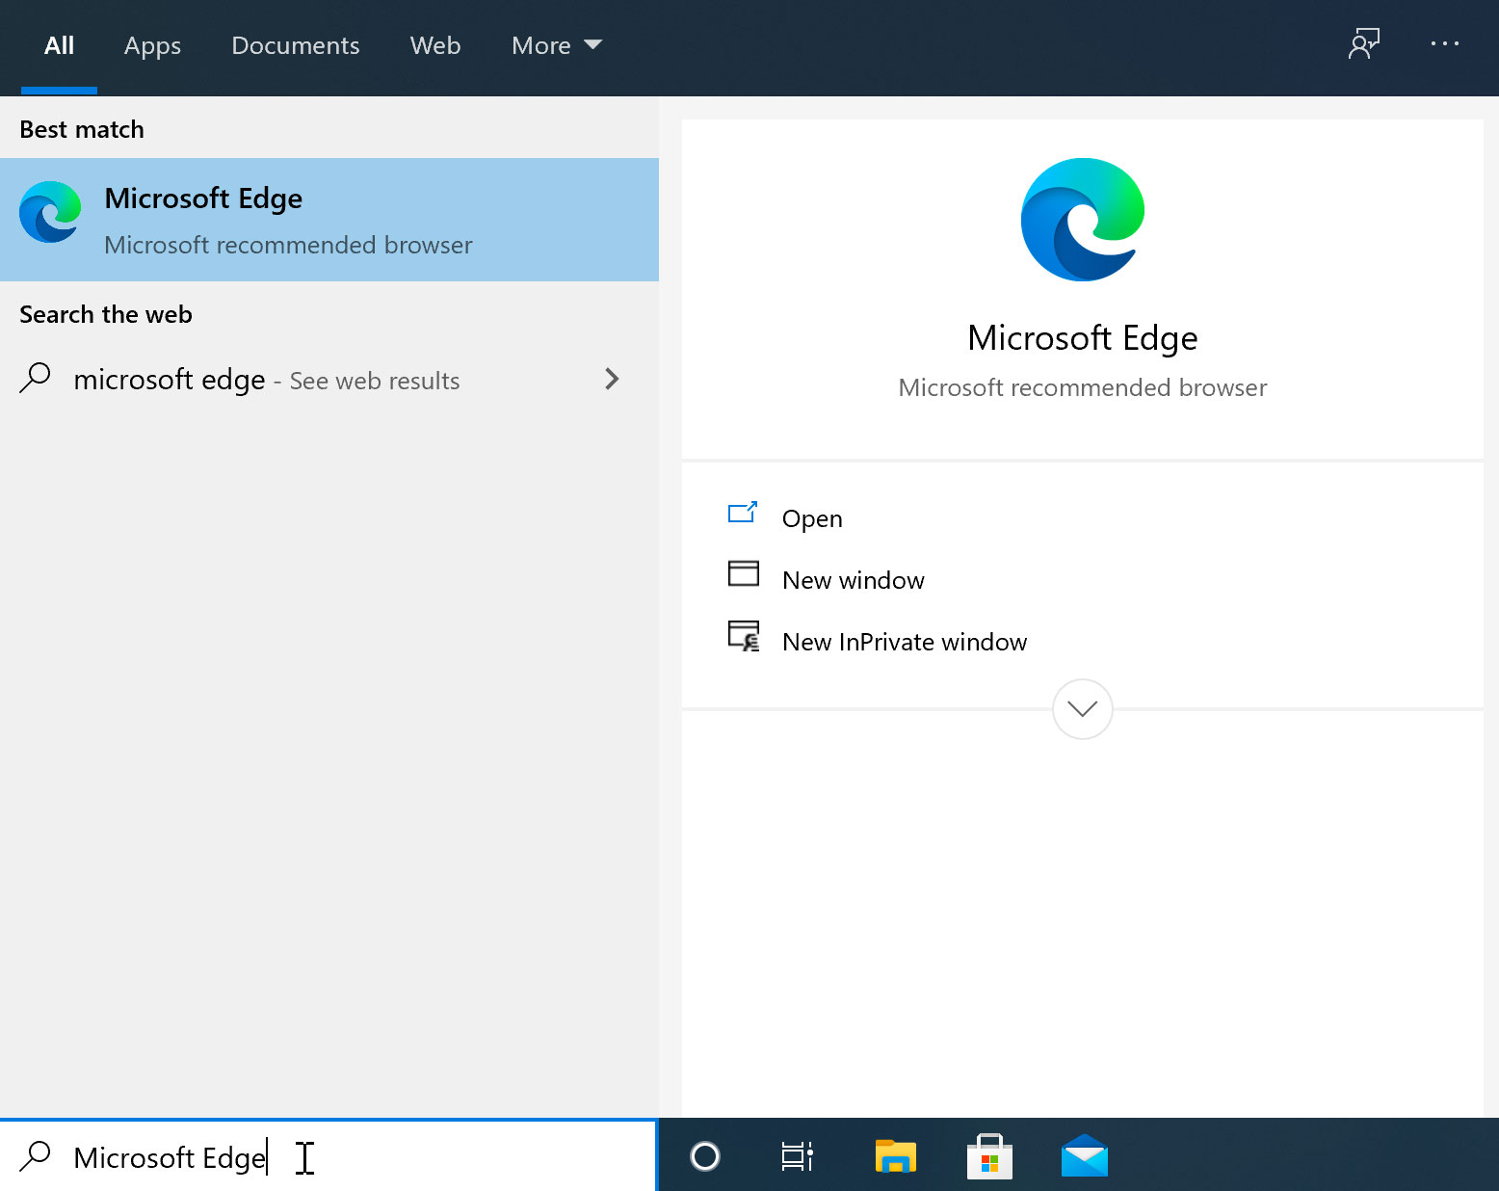
Task: Click the large Edge logo in preview pane
Action: click(x=1081, y=219)
